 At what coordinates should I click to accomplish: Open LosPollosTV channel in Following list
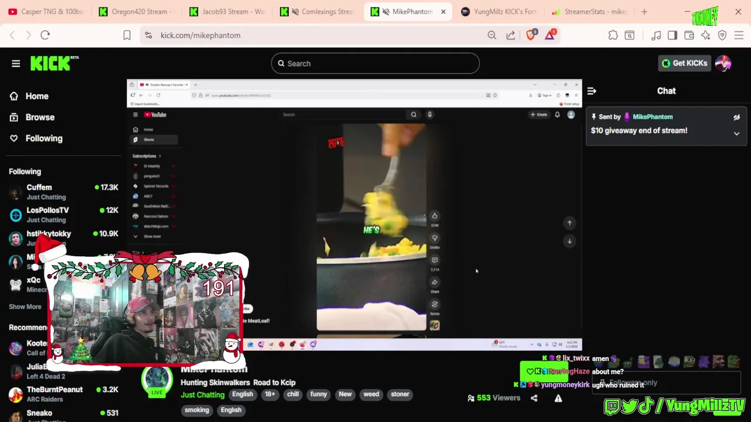(63, 215)
